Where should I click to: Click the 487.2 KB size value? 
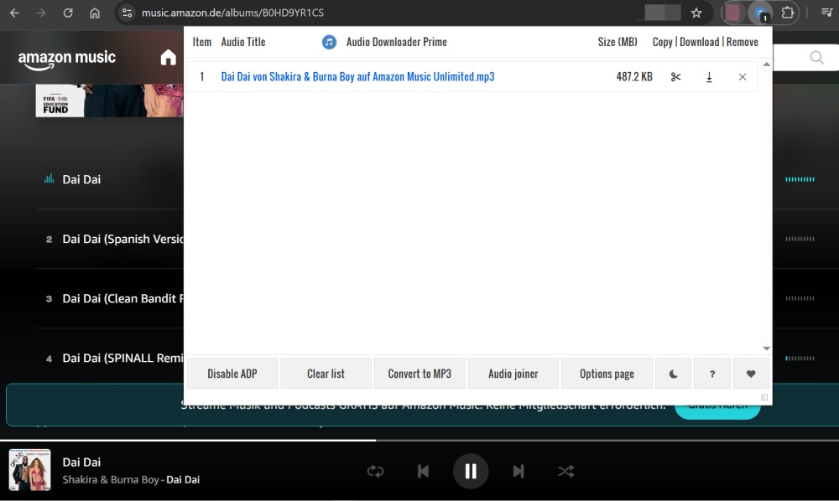pyautogui.click(x=634, y=77)
